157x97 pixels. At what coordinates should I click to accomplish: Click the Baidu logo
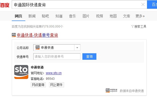[x=5, y=5]
